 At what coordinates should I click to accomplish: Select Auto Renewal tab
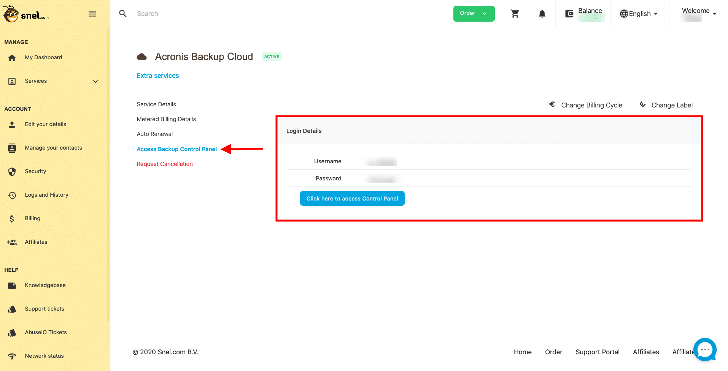[155, 134]
